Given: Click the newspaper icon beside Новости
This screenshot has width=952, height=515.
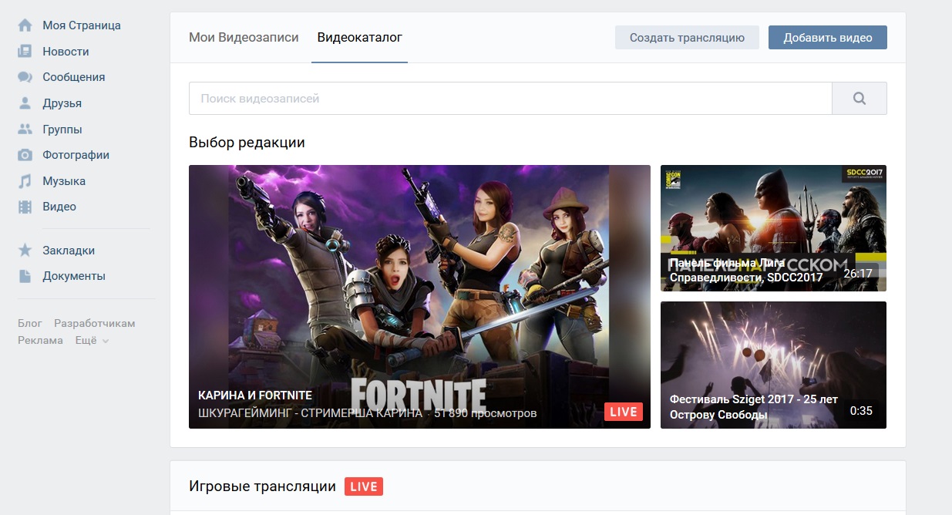Looking at the screenshot, I should click(25, 52).
